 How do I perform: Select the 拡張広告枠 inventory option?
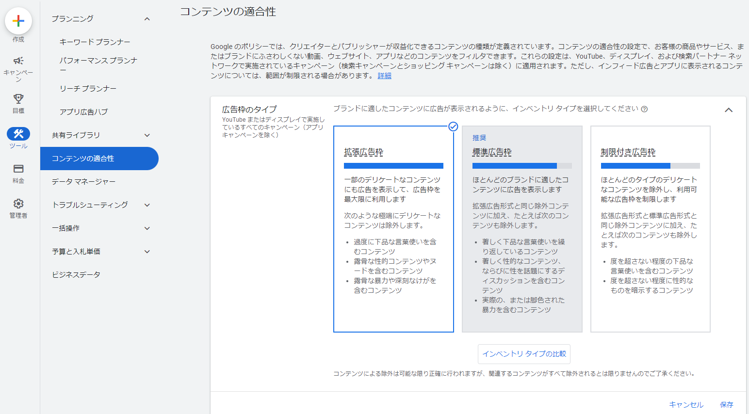coord(393,229)
